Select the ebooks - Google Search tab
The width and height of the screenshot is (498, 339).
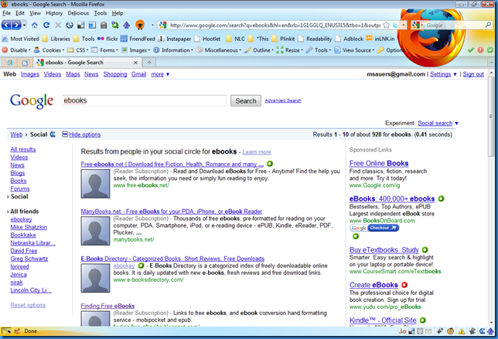(x=87, y=63)
